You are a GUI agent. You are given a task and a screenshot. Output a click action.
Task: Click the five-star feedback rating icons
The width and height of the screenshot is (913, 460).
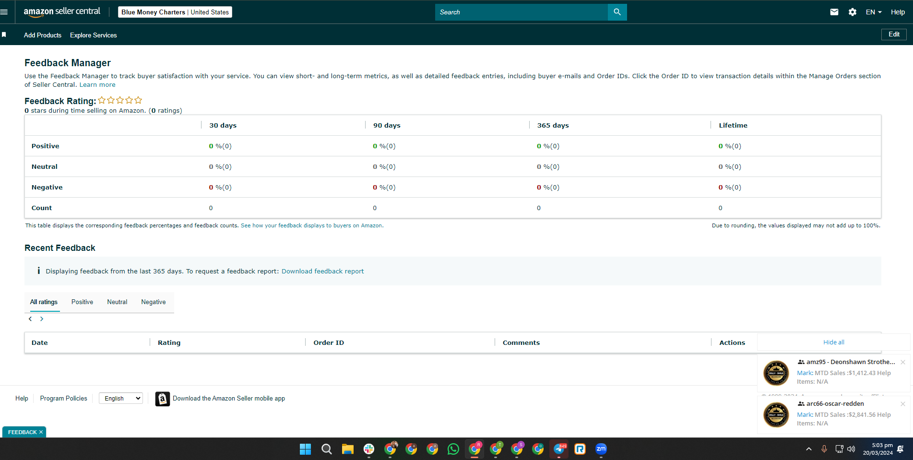(x=120, y=100)
